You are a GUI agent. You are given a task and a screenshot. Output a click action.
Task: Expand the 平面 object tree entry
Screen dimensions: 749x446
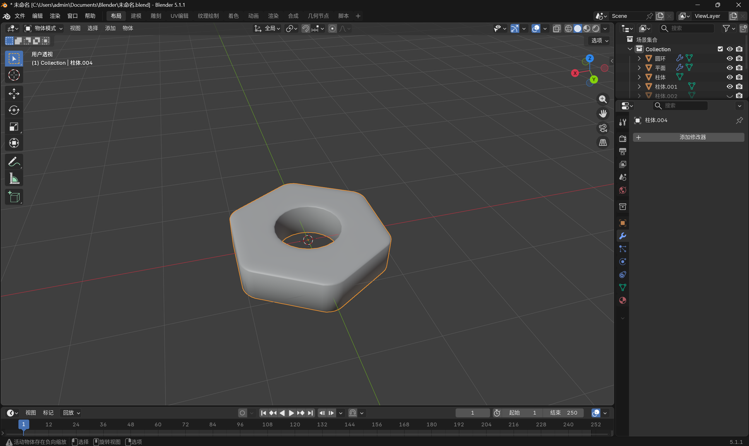pyautogui.click(x=639, y=68)
